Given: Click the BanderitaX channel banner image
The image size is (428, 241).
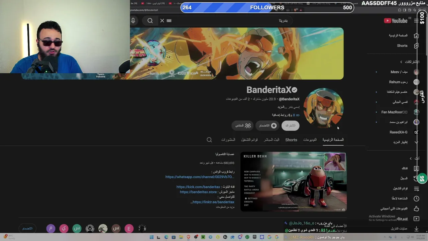Looking at the screenshot, I should (x=237, y=54).
